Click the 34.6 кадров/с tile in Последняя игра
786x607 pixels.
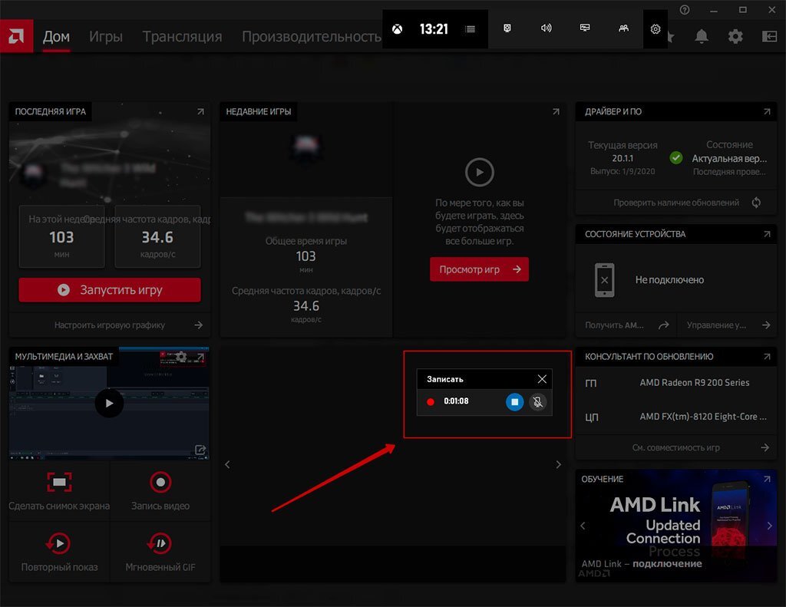(157, 236)
